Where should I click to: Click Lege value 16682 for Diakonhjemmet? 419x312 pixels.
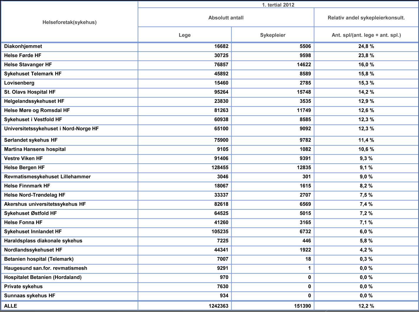pos(221,46)
